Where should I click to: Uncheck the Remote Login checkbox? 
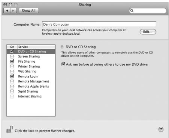tap(12, 76)
